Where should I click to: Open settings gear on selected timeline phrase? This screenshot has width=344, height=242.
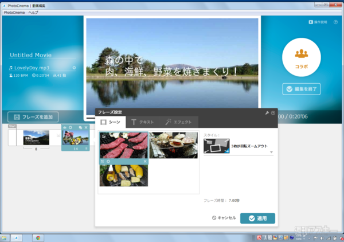click(x=71, y=127)
